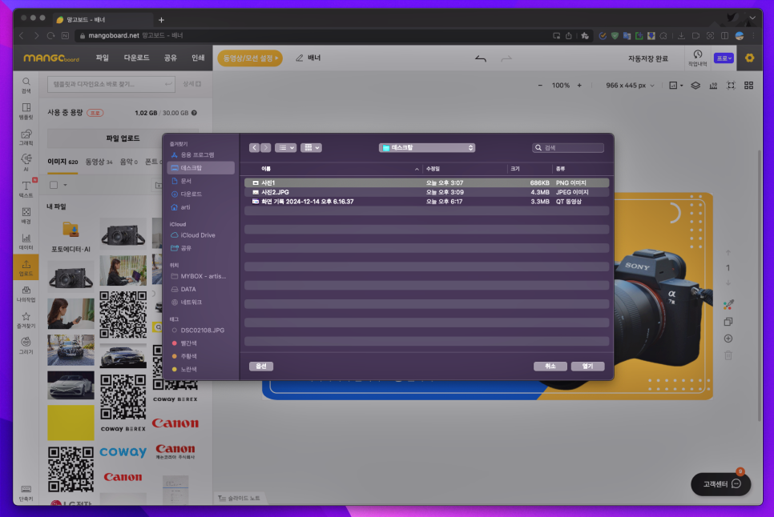Expand the checkbox options arrow in uploads
This screenshot has height=517, width=774.
coord(65,186)
